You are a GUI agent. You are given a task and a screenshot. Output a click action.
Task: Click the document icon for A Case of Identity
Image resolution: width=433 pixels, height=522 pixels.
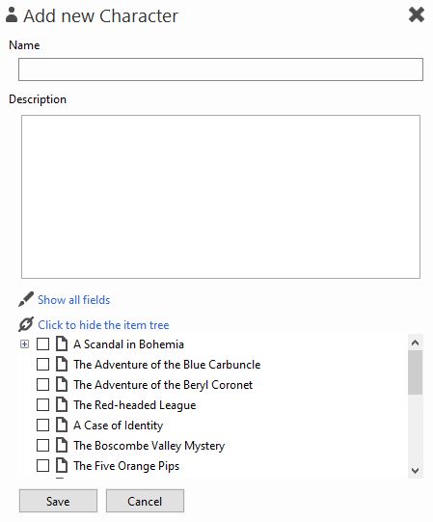62,425
